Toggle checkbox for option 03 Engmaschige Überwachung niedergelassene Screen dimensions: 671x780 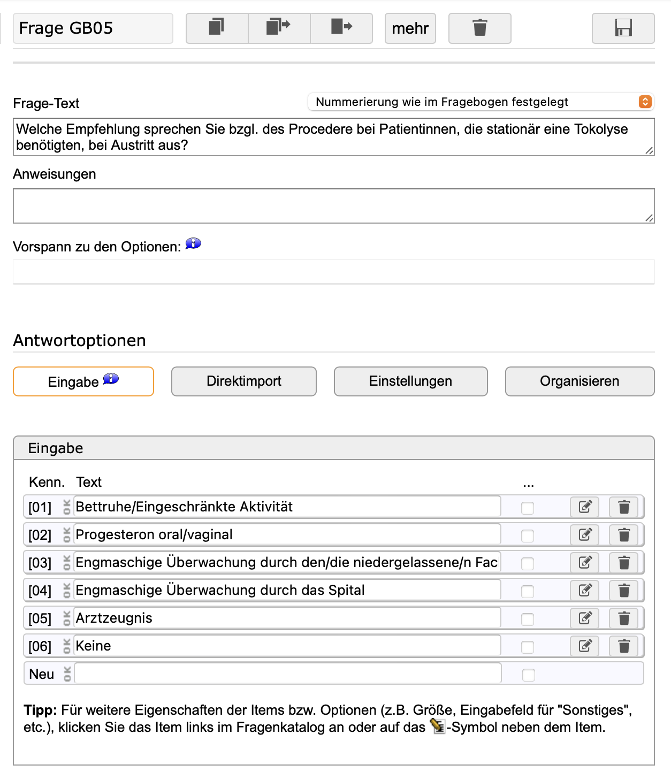[528, 563]
